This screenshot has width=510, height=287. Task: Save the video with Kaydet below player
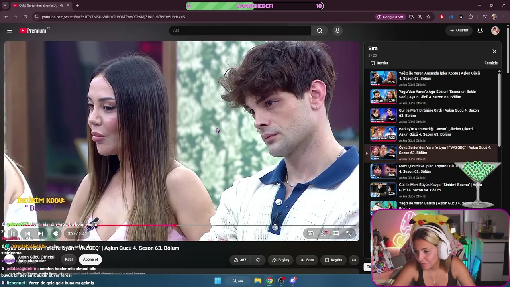pyautogui.click(x=333, y=260)
